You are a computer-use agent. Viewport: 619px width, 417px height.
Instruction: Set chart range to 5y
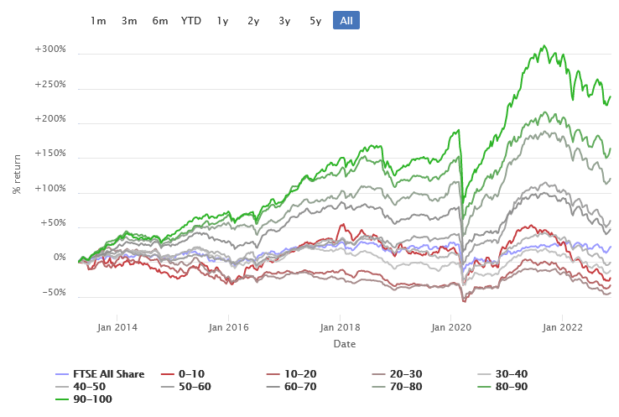click(x=315, y=20)
